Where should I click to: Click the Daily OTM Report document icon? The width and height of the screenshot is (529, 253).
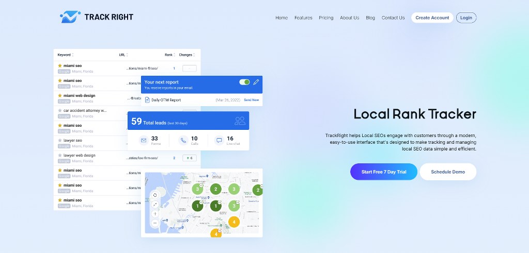(x=147, y=100)
